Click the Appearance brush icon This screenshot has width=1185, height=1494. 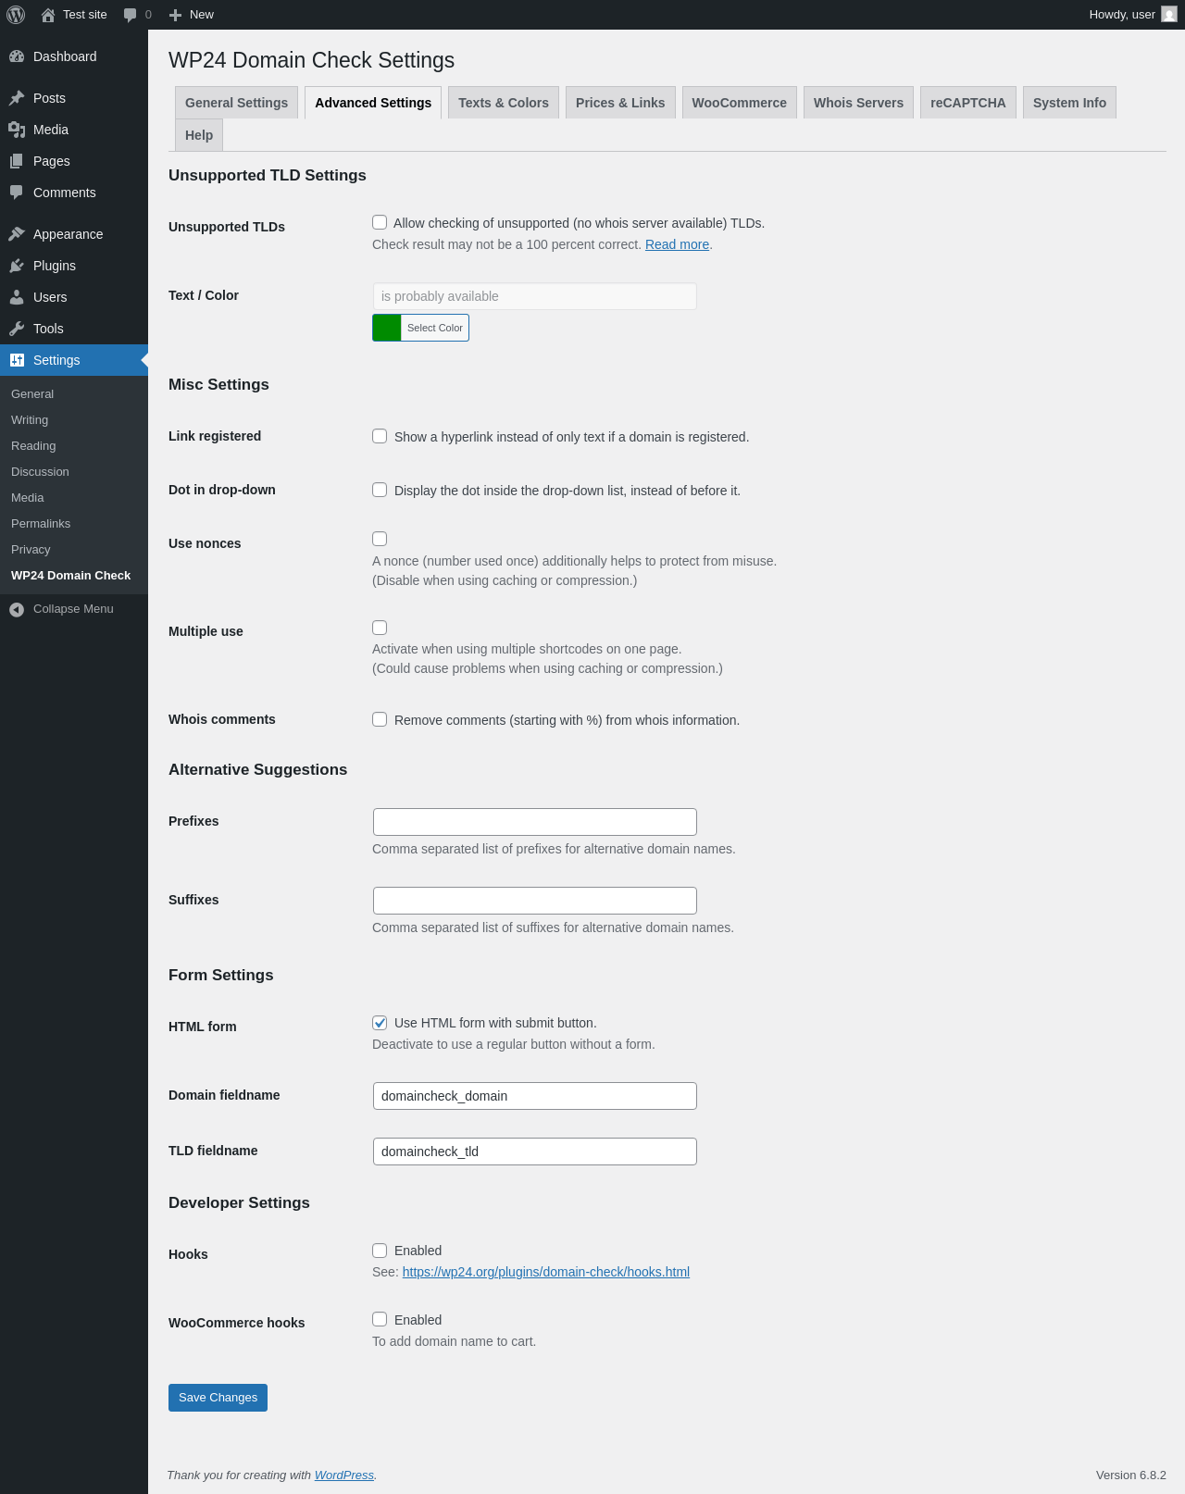(x=17, y=234)
